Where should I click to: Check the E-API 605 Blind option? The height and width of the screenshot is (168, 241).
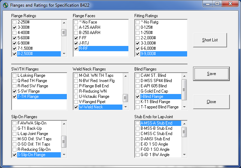[x=137, y=86]
